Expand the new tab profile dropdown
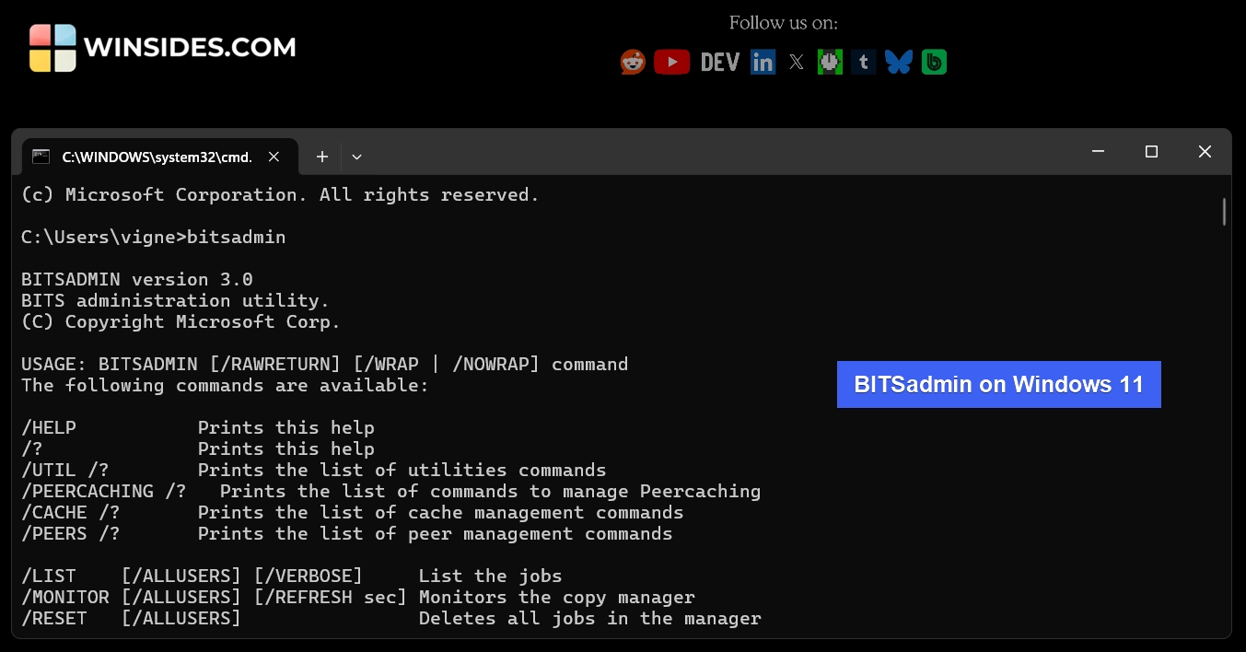The width and height of the screenshot is (1246, 652). (356, 157)
